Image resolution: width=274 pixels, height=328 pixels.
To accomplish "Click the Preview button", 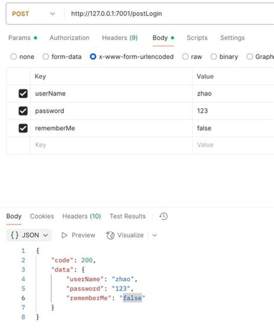I will [78, 235].
